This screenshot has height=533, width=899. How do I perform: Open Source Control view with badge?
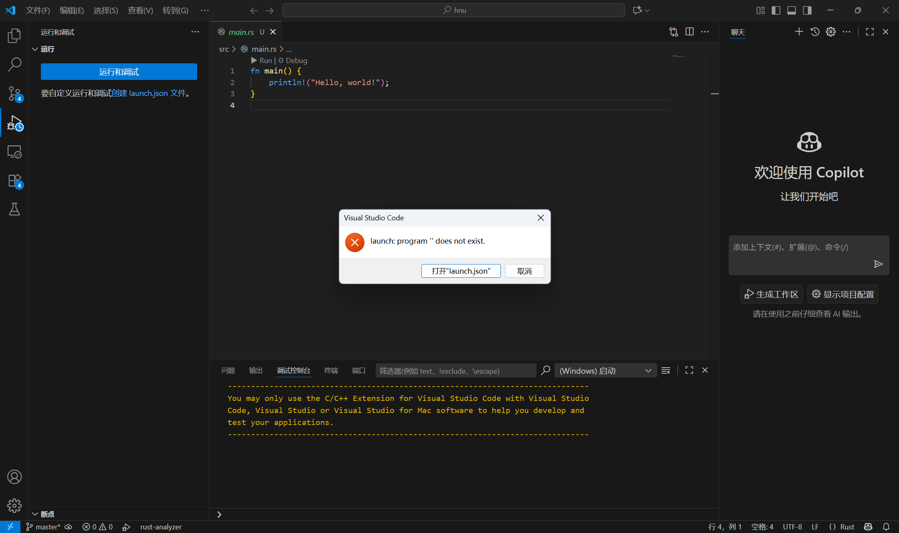click(x=14, y=94)
